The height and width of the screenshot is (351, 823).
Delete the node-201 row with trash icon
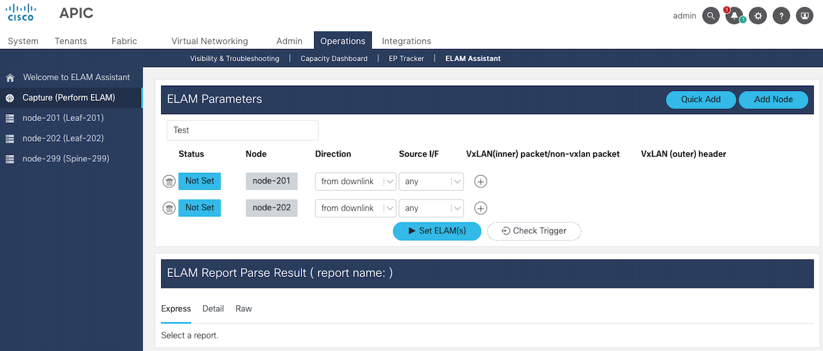169,181
